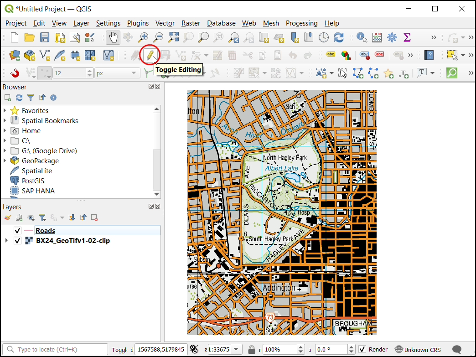Select the Roads layer name

click(x=45, y=231)
